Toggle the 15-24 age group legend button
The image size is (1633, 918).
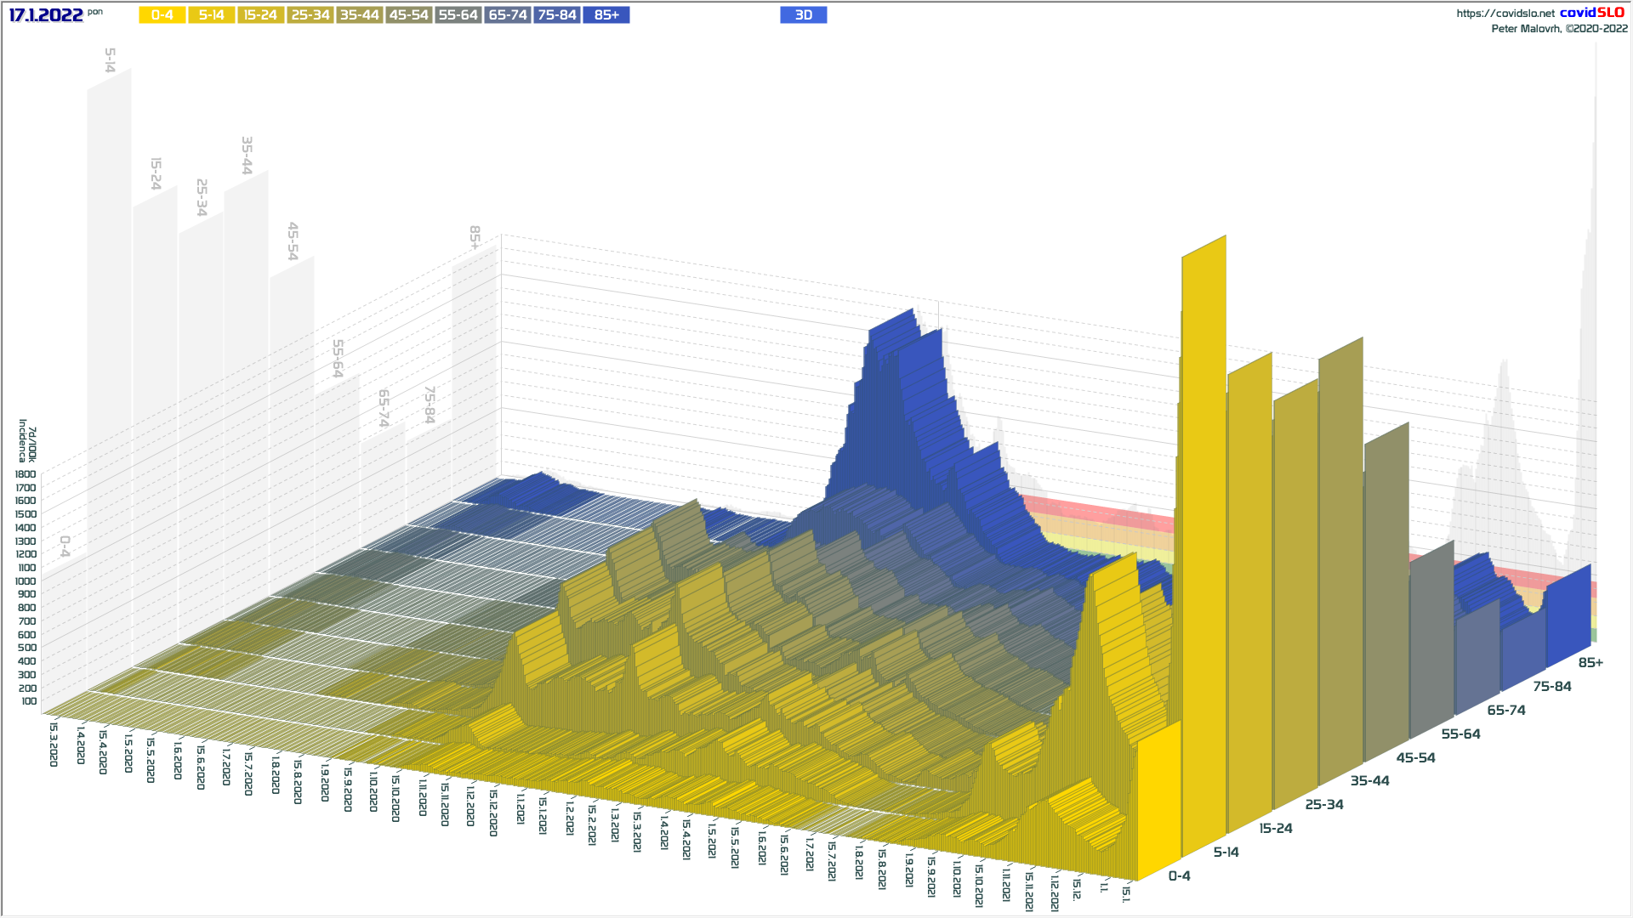(260, 15)
